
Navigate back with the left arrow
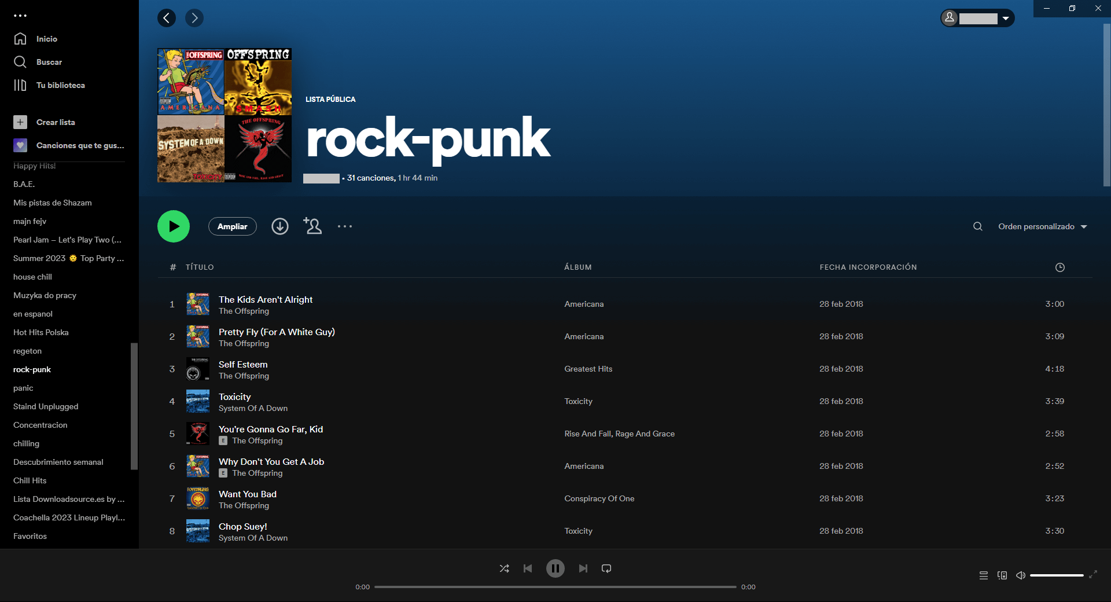click(x=167, y=18)
